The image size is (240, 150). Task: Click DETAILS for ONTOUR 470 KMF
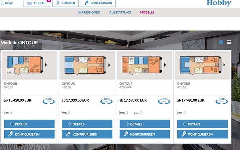pos(145,124)
